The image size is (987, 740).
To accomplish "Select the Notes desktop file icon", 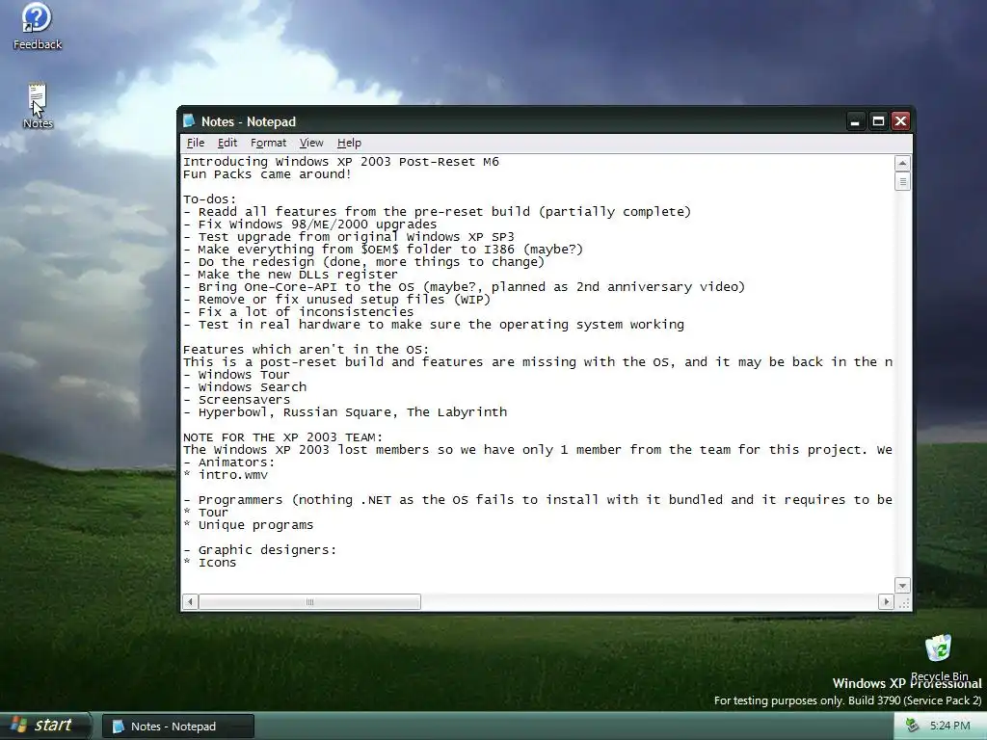I will [x=38, y=105].
